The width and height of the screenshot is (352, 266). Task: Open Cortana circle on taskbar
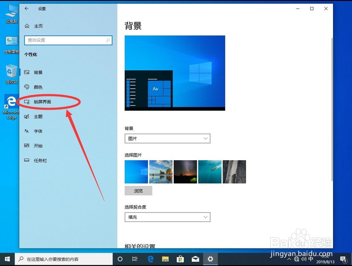click(120, 259)
